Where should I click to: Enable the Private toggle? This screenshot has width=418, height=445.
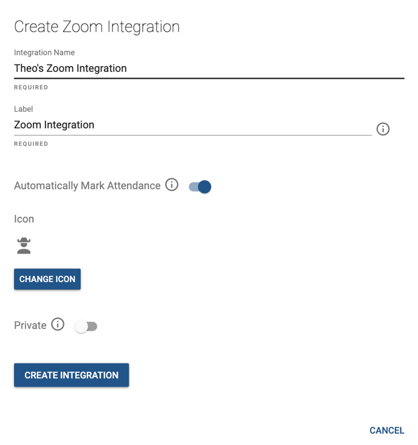tap(86, 326)
